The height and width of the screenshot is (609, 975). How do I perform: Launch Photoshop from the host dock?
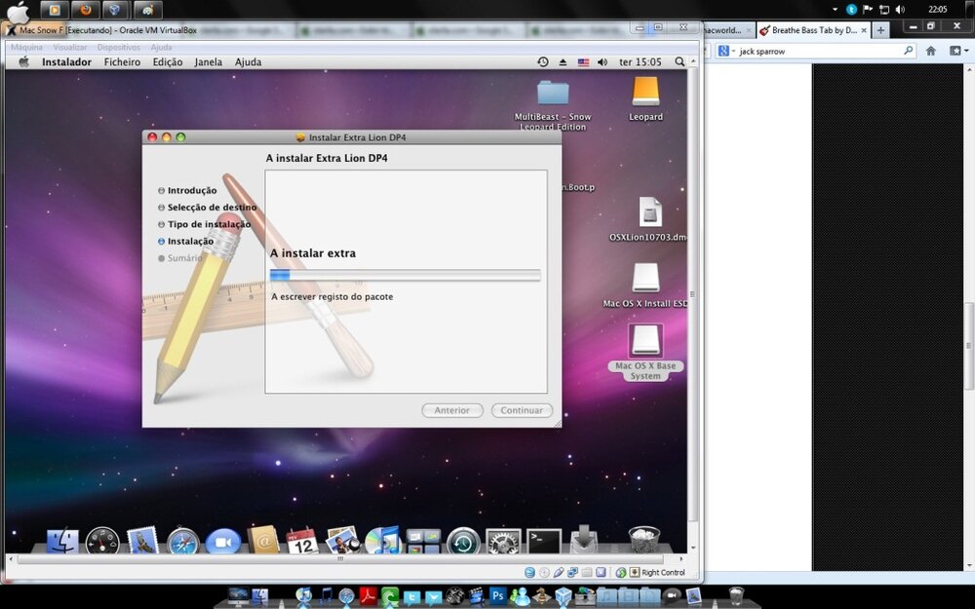coord(497,596)
